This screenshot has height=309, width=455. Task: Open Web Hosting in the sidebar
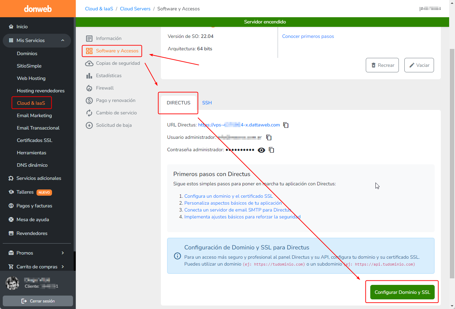(31, 78)
